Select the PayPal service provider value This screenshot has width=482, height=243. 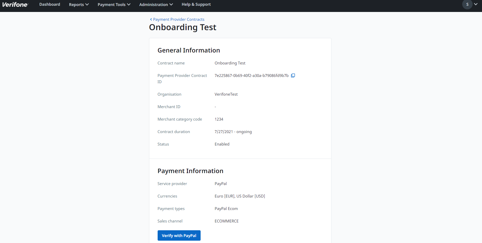[x=221, y=184]
